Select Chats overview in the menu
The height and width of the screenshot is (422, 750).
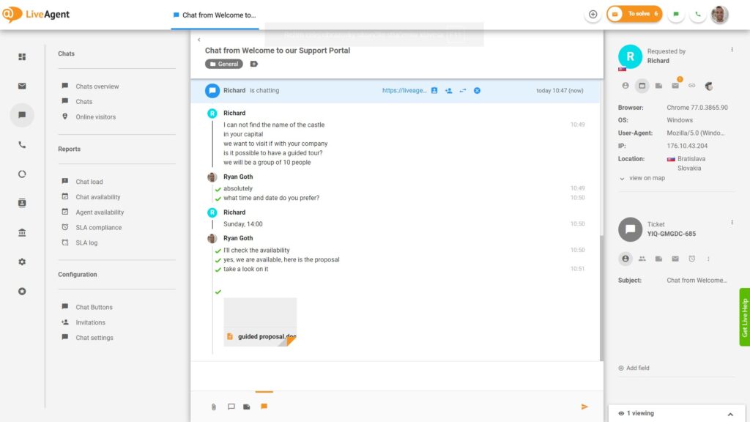[x=97, y=86]
